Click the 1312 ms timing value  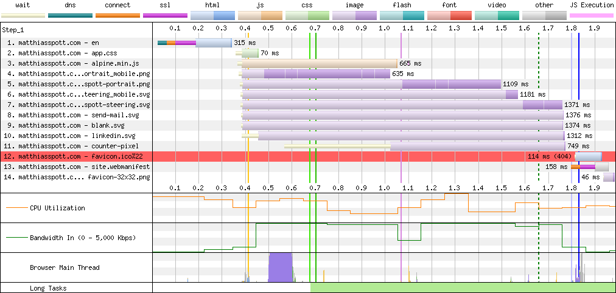tap(579, 136)
